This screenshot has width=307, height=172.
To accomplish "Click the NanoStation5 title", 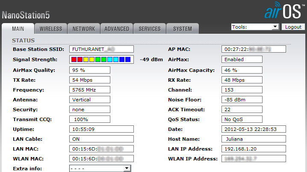I will 26,15.
